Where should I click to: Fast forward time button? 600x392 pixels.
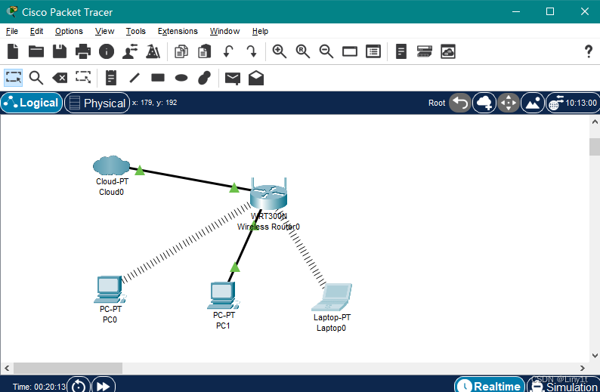coord(104,385)
